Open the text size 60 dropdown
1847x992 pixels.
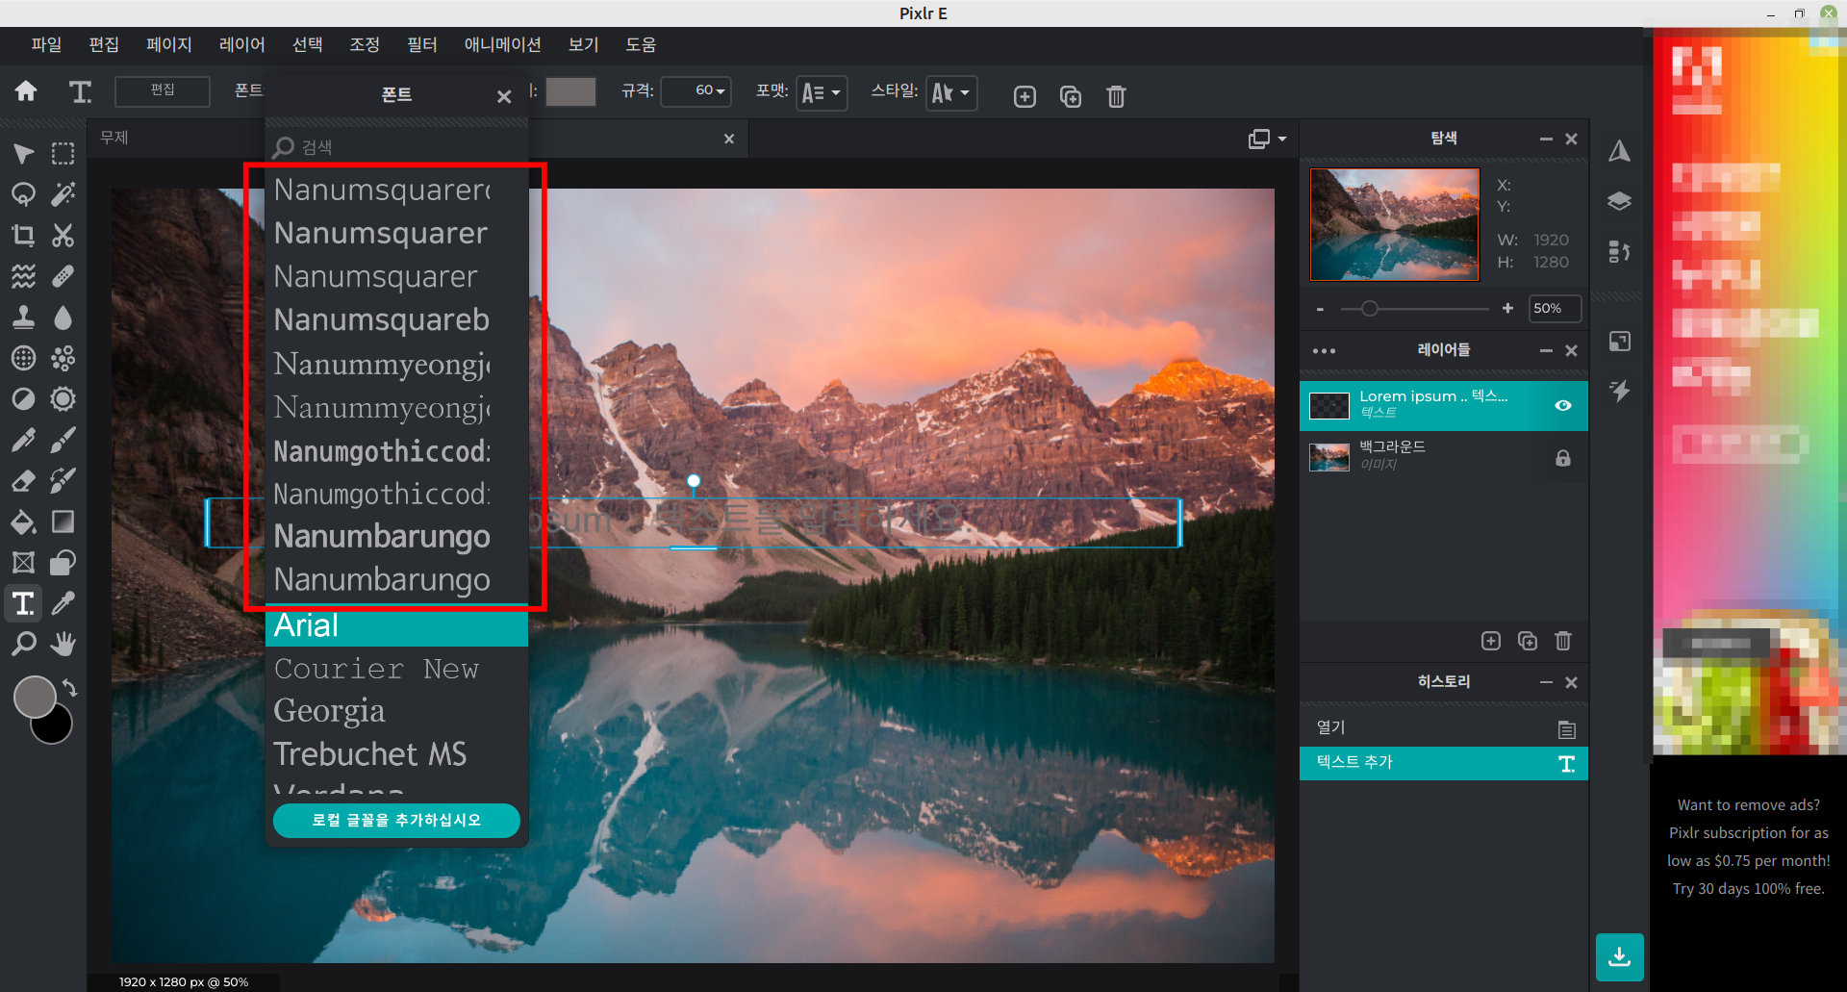point(696,90)
